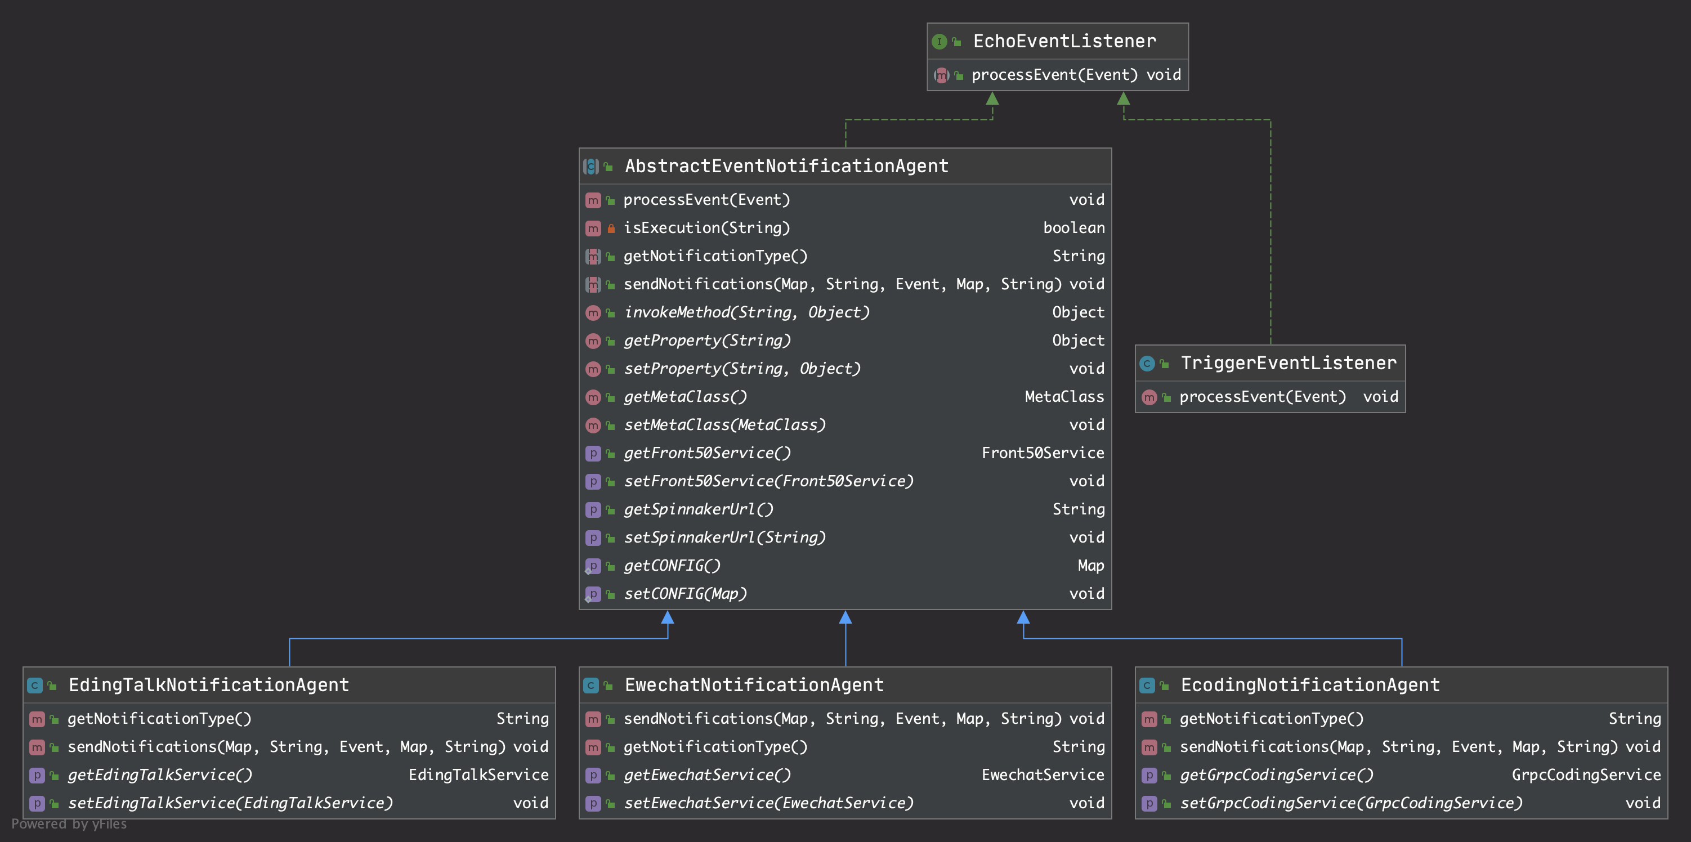
Task: Click the class icon of EdingTalkNotificationAgent
Action: 35,686
